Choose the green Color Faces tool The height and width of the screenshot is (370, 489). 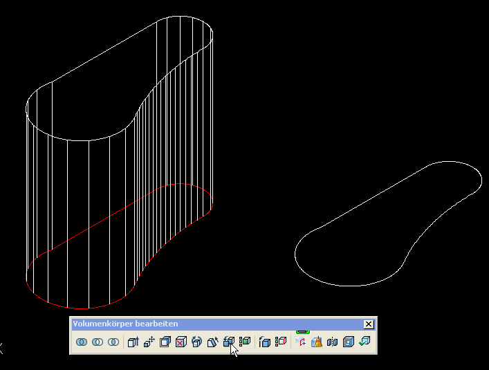coord(245,342)
